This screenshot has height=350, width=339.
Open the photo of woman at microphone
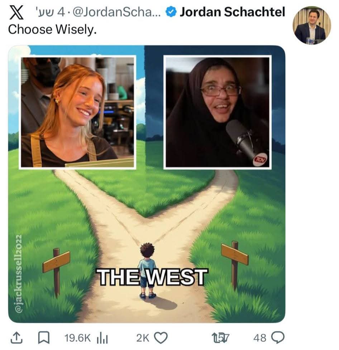(x=218, y=112)
